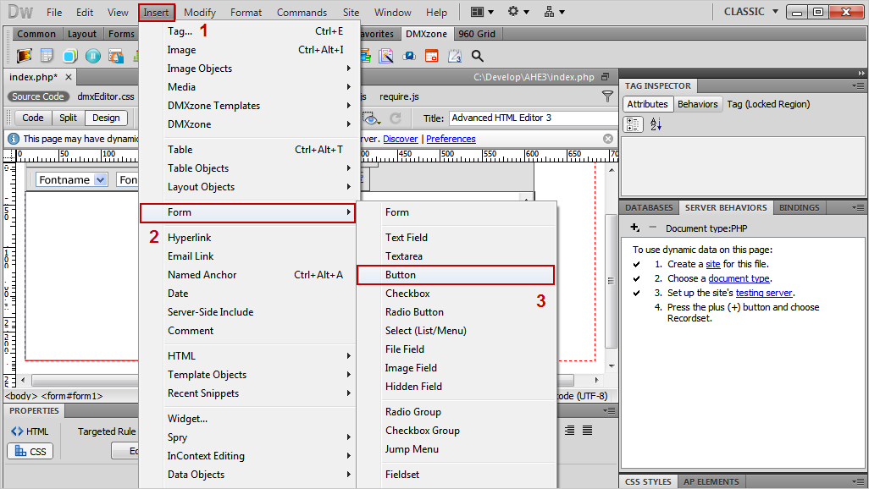Switch to HTML mode in Properties panel
The height and width of the screenshot is (489, 869).
point(30,431)
